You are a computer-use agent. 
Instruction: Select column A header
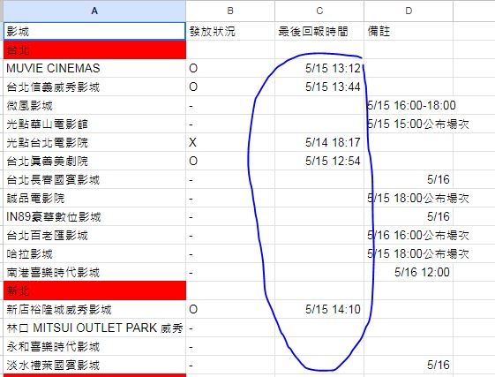(94, 11)
